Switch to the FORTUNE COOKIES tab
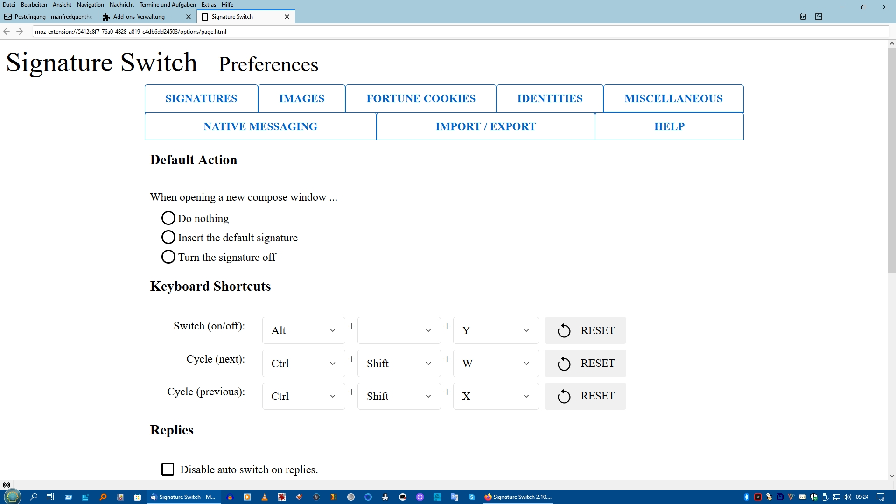The height and width of the screenshot is (504, 896). tap(420, 98)
